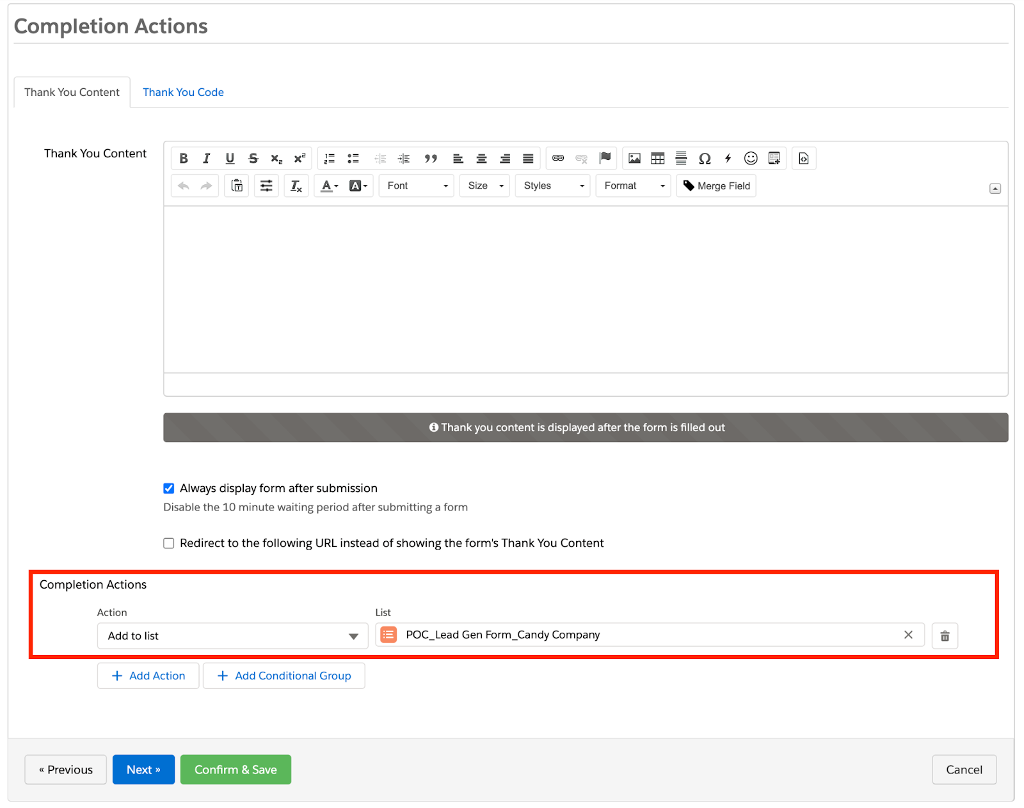
Task: Paste from clipboard icon
Action: pyautogui.click(x=237, y=186)
